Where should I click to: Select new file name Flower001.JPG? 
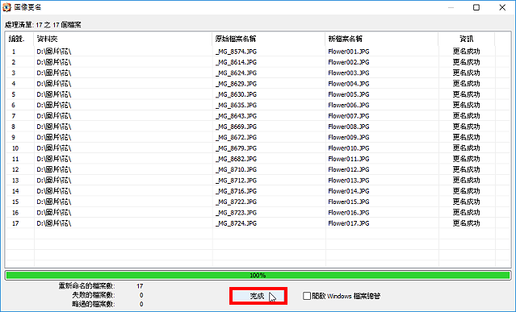pyautogui.click(x=349, y=52)
